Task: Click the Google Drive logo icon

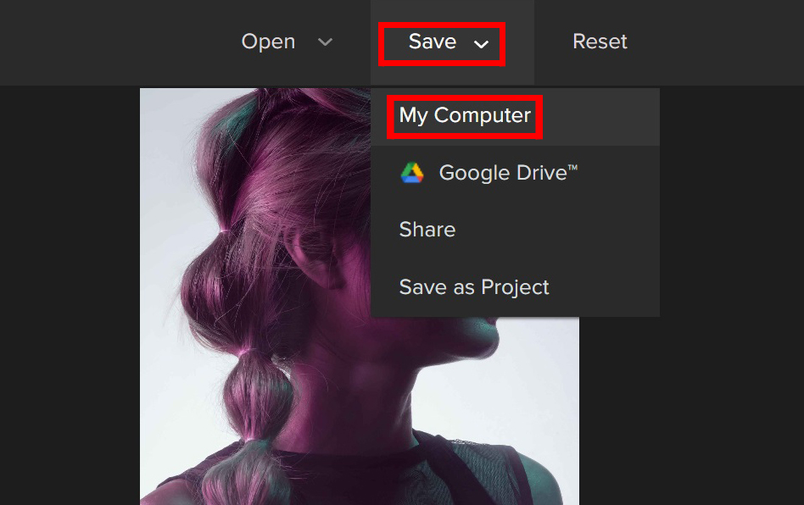Action: click(411, 173)
